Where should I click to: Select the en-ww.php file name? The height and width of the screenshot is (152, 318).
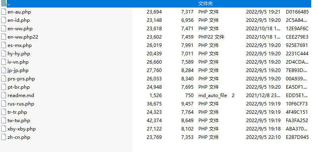(20, 29)
